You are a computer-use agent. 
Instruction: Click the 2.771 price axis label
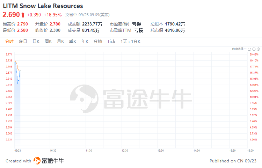(9, 54)
